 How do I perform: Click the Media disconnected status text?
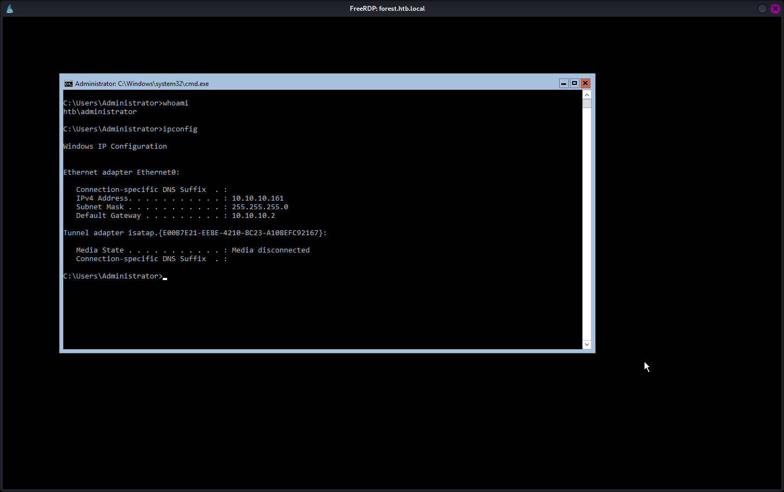point(270,250)
